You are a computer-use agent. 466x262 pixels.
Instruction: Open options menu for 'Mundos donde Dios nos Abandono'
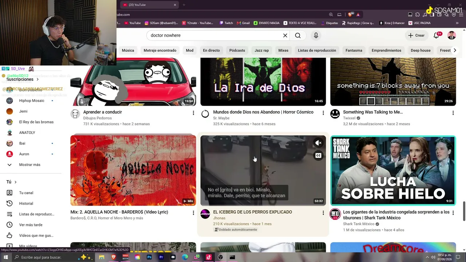tap(323, 113)
